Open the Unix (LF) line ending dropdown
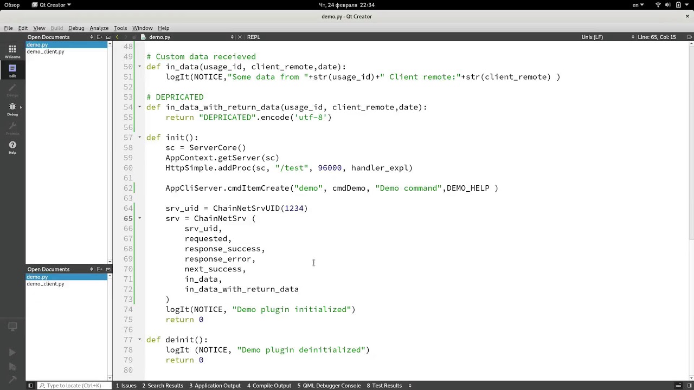The image size is (694, 390). click(x=607, y=37)
